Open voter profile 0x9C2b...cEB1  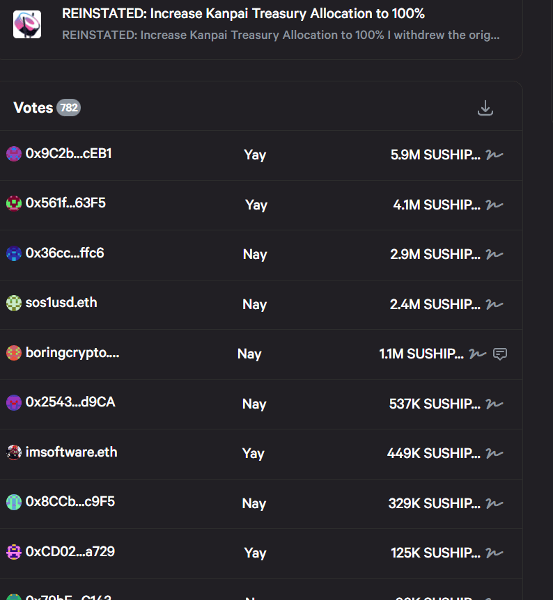click(x=68, y=153)
